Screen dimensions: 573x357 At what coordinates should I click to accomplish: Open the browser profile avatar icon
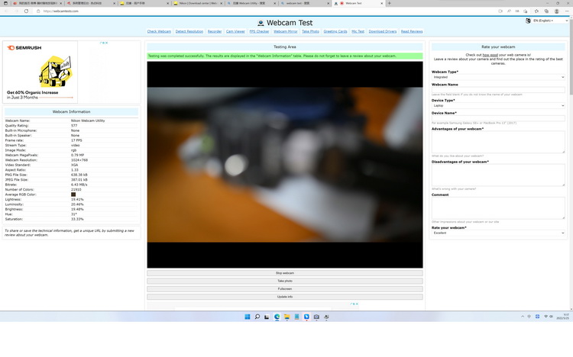tap(556, 11)
